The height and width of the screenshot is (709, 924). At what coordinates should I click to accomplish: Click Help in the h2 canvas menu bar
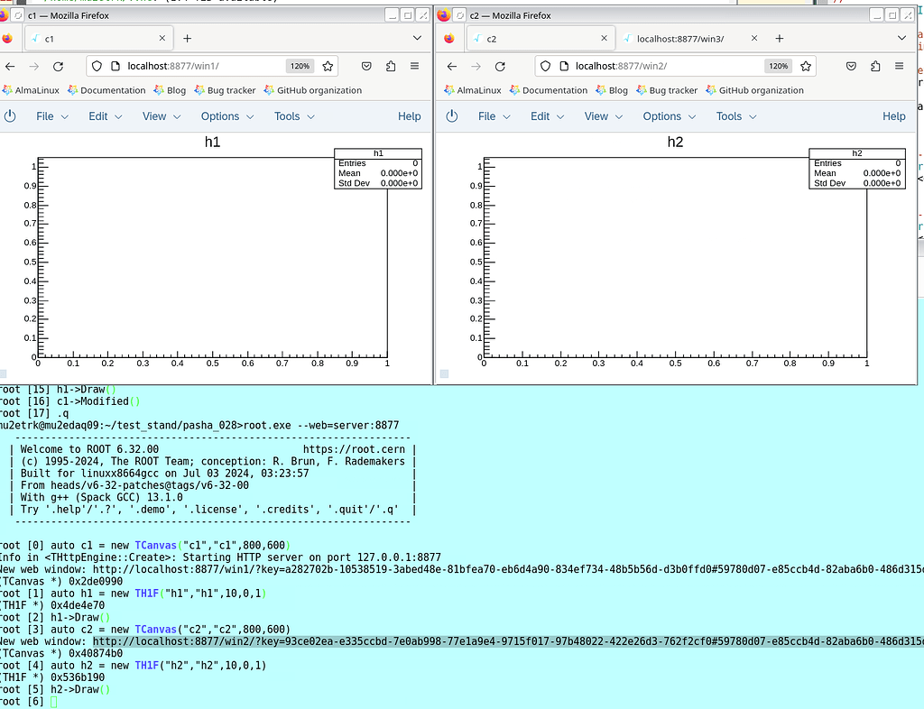coord(893,115)
